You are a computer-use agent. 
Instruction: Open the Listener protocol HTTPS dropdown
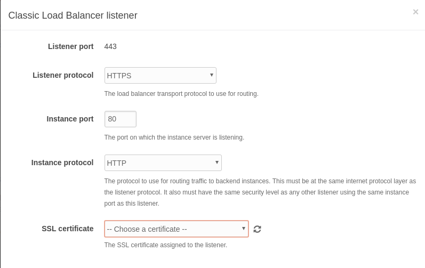160,76
